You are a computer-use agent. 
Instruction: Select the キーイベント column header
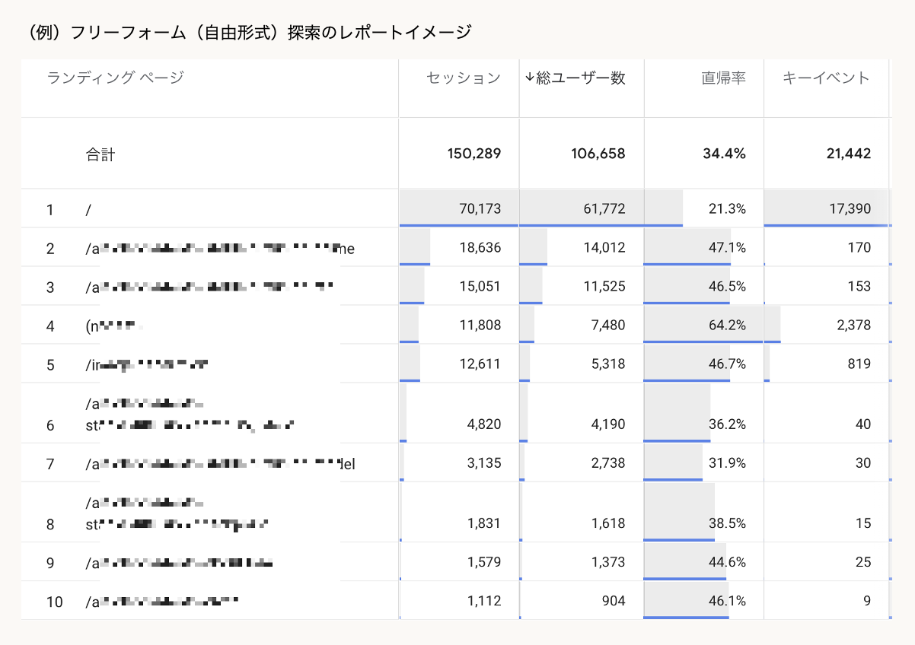tap(826, 78)
